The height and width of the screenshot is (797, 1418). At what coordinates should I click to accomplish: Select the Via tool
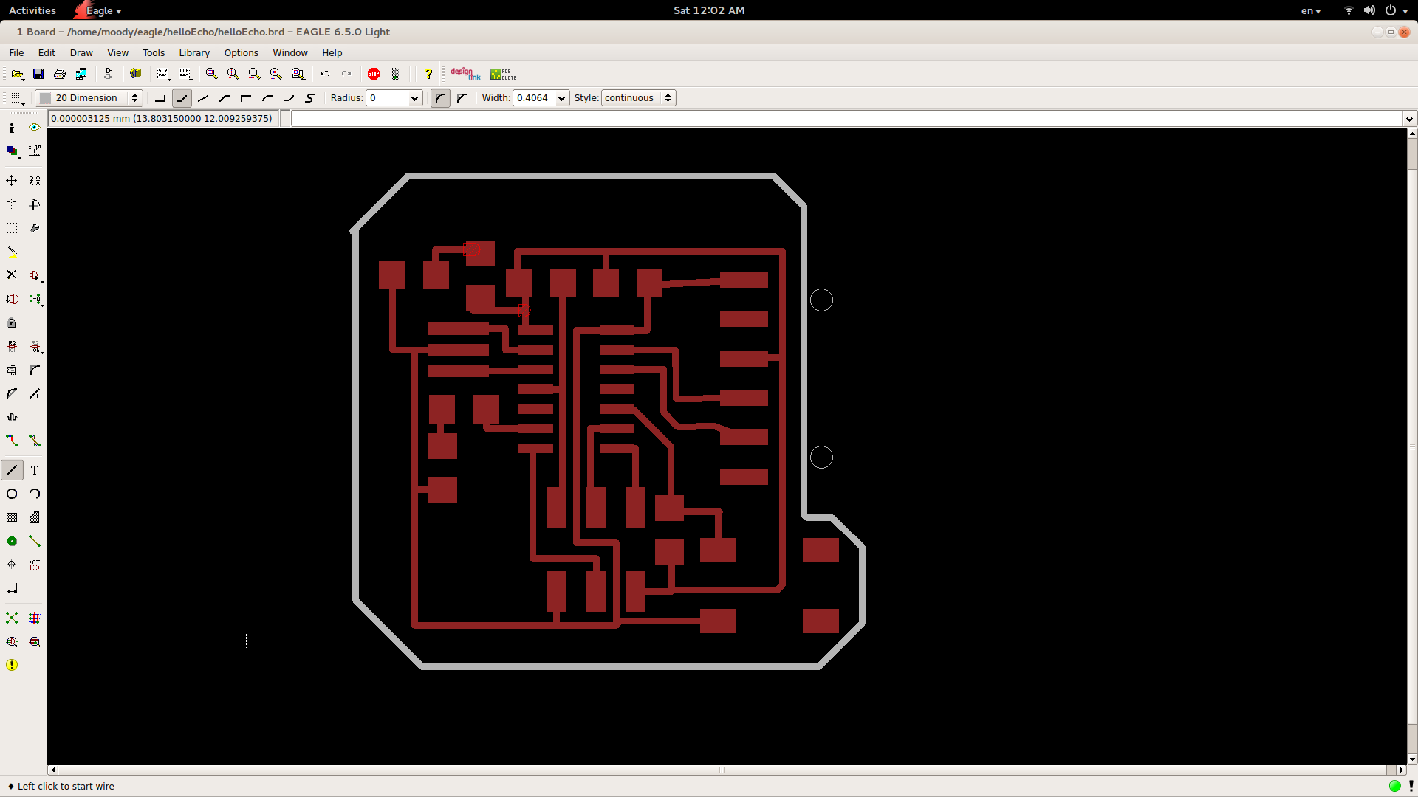pyautogui.click(x=12, y=541)
